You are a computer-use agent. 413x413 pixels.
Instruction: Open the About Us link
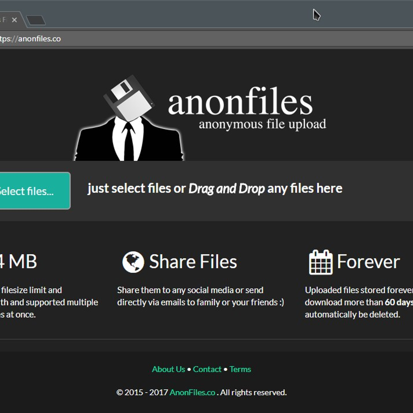coord(169,369)
